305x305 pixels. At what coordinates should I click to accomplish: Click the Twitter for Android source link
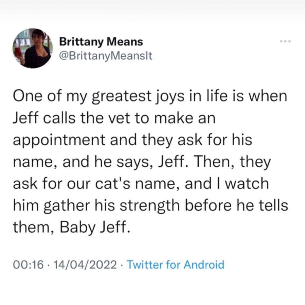(x=175, y=265)
